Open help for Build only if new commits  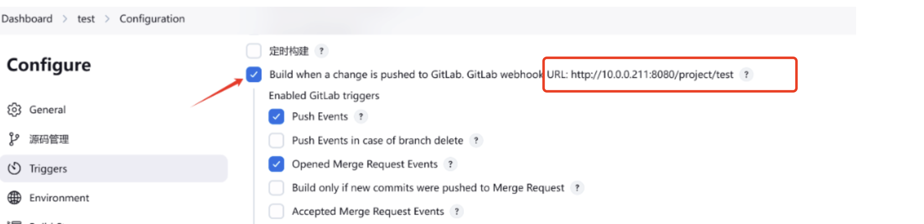coord(577,188)
